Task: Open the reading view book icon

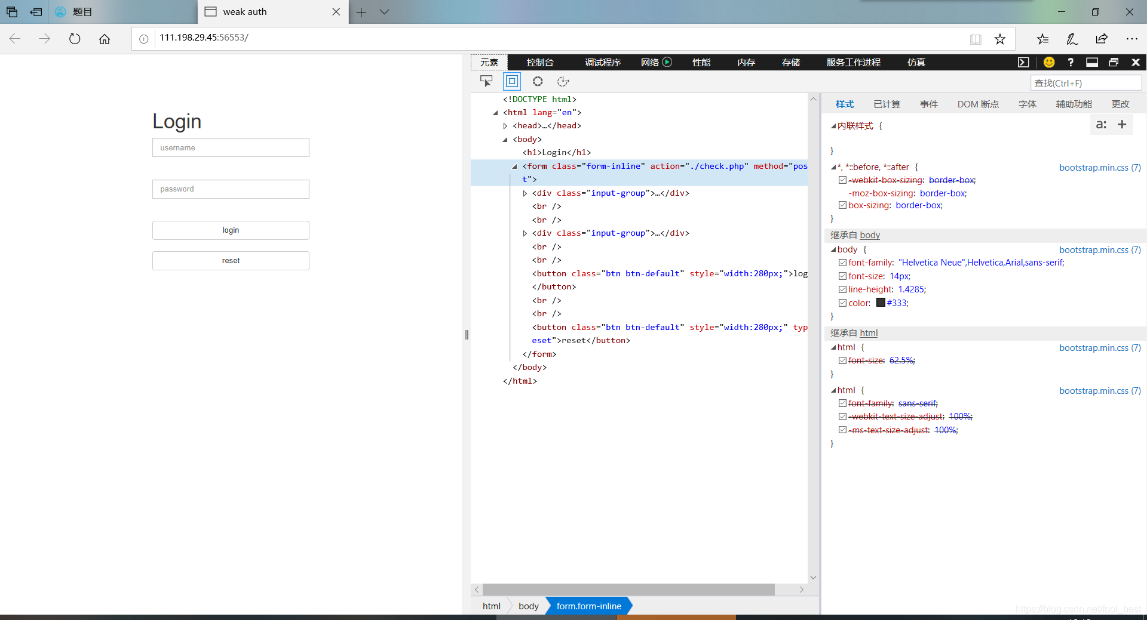Action: 976,39
